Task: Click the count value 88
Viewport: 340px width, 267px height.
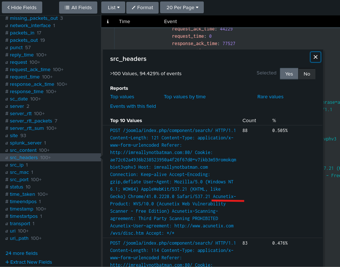Action: pos(245,131)
